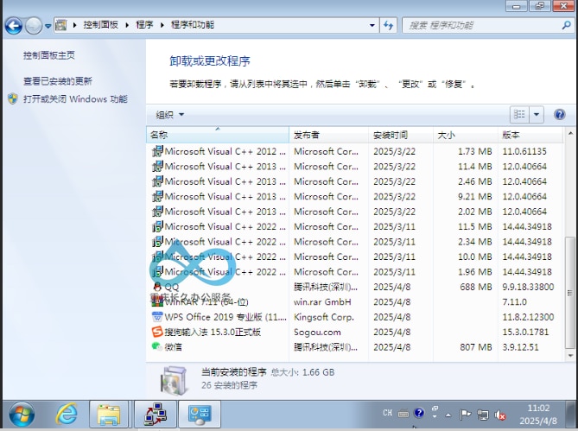
Task: Click the shield icon beside Windows 功能
Action: click(13, 98)
